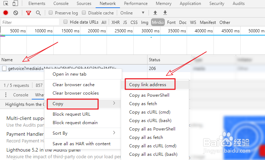This screenshot has width=265, height=160.
Task: Export HAR file download arrow icon
Action: coord(165,13)
